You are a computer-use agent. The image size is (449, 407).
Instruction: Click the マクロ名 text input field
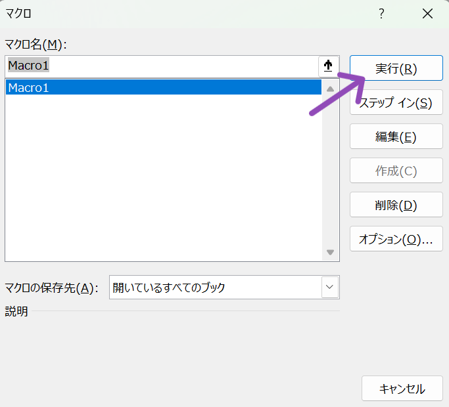162,66
